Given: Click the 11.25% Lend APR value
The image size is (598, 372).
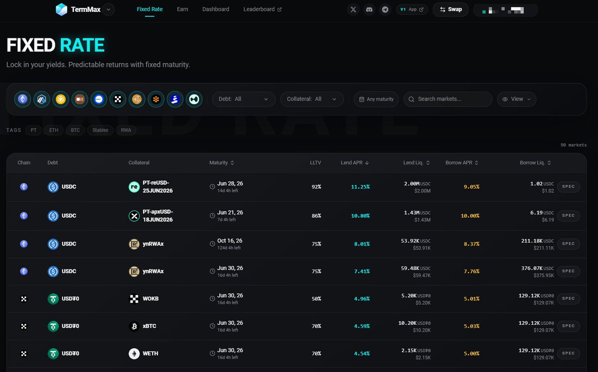Looking at the screenshot, I should 360,187.
